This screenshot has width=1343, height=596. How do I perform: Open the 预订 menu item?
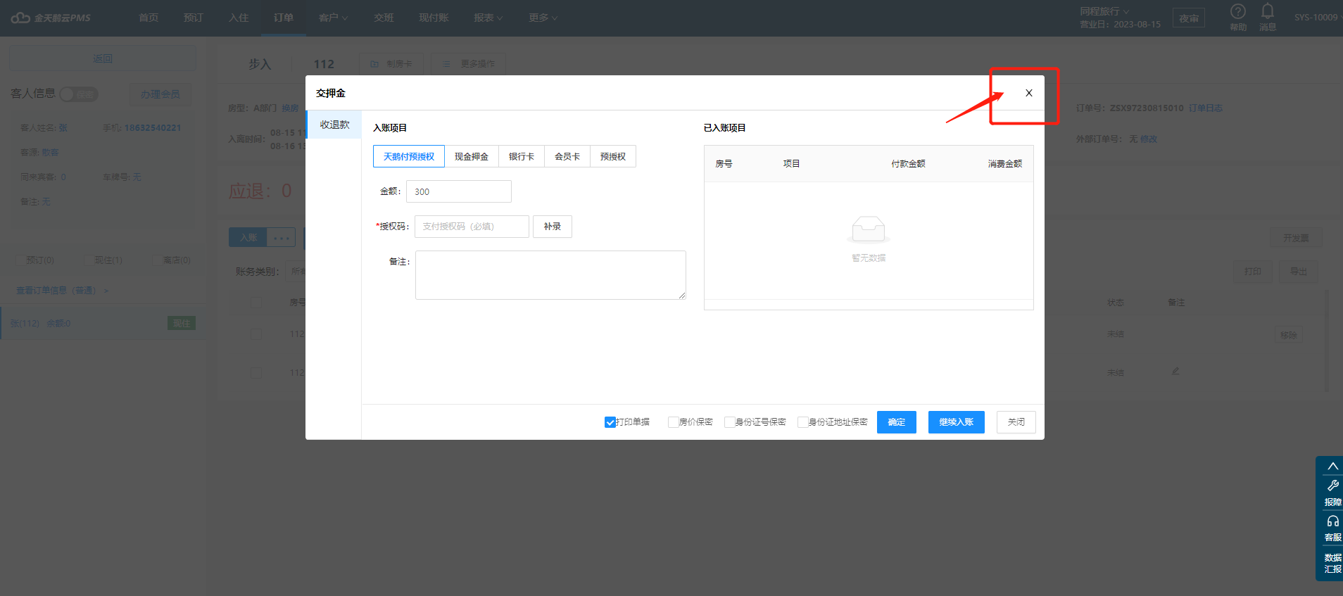(x=194, y=18)
